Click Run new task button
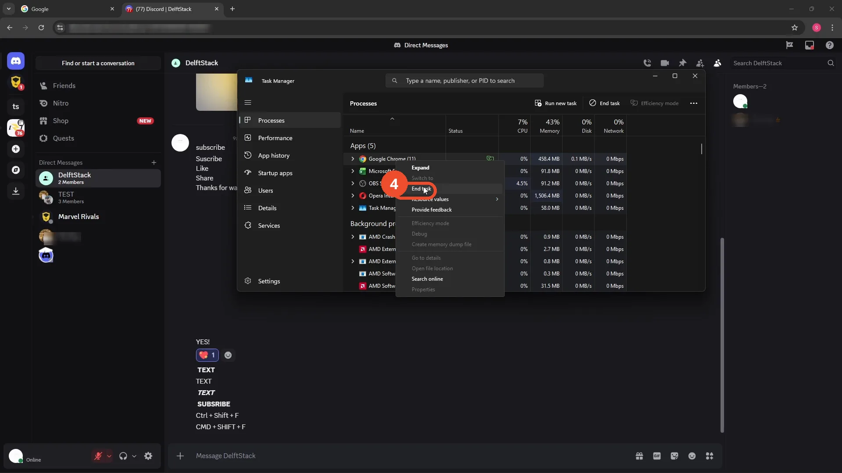This screenshot has height=473, width=842. (x=556, y=103)
